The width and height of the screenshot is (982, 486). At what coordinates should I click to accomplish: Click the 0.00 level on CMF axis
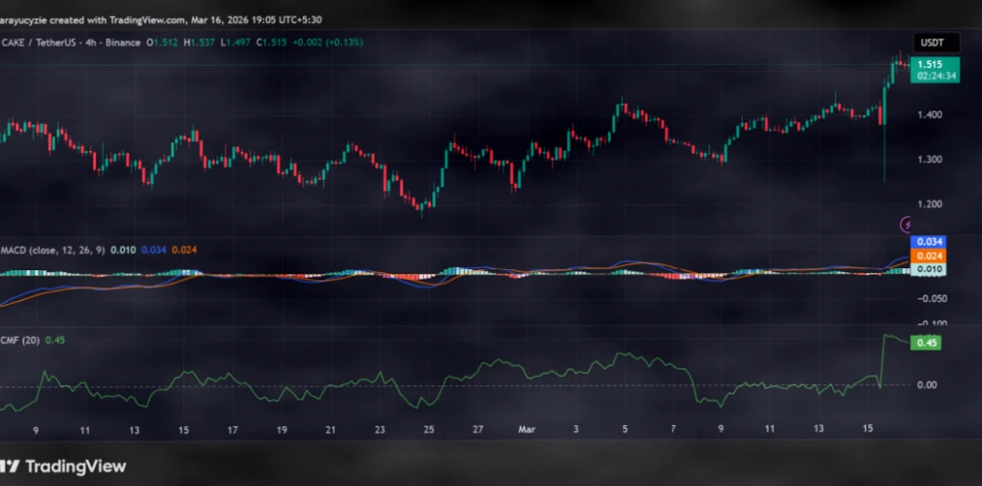(x=927, y=385)
